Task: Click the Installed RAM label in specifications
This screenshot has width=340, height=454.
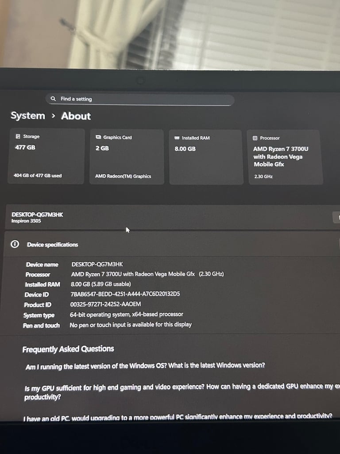Action: 42,285
